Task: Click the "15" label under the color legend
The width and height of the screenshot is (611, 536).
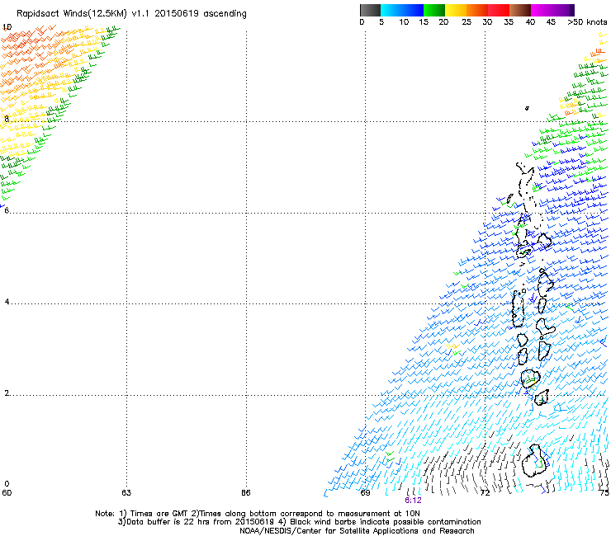Action: [x=424, y=22]
